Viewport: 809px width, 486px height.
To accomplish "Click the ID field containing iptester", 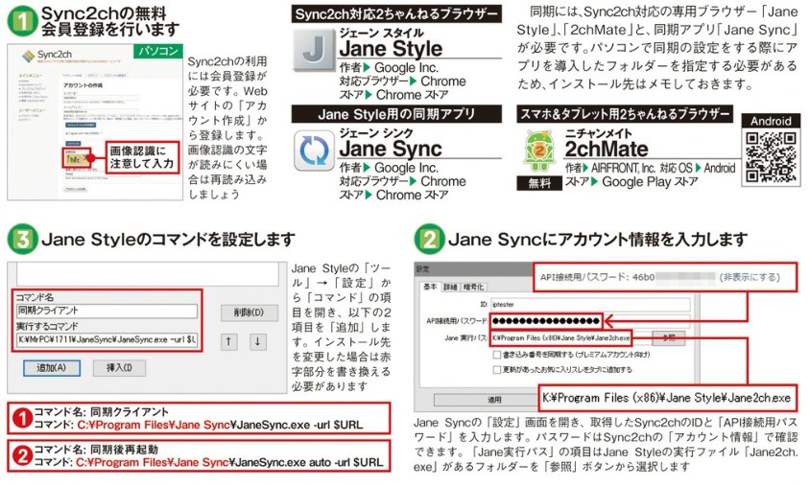I will pos(590,304).
